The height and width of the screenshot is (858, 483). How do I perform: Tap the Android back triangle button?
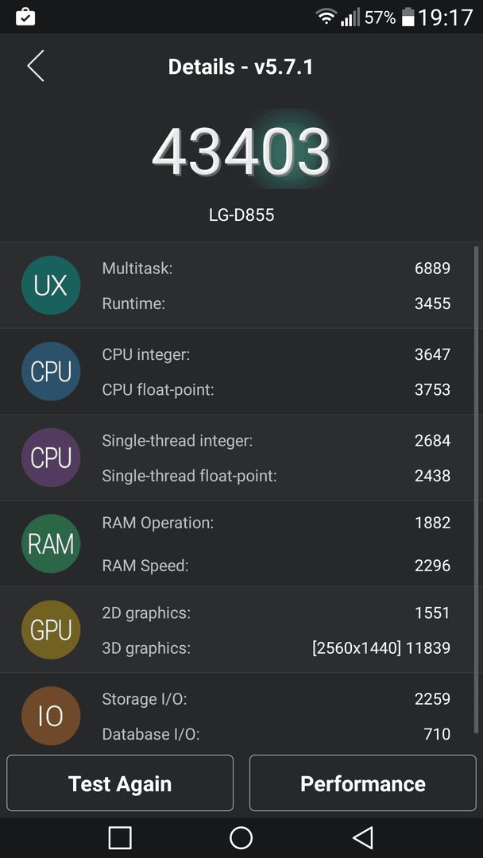click(x=363, y=838)
